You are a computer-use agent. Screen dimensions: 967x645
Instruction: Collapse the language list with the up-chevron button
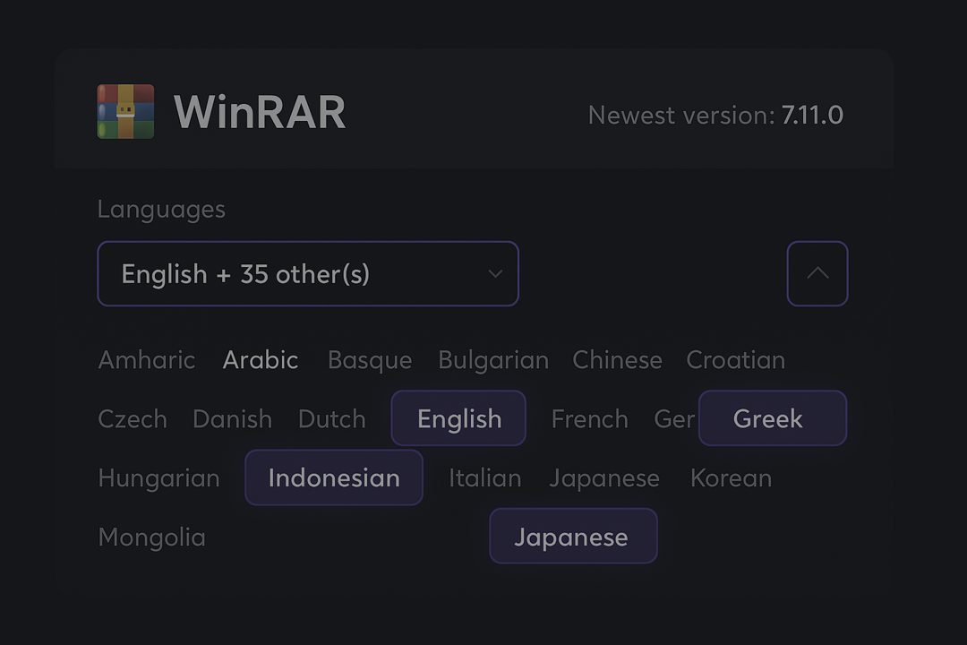(x=817, y=273)
